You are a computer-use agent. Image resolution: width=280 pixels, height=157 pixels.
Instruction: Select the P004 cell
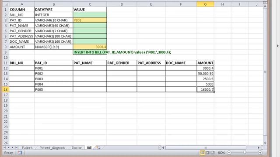click(53, 84)
